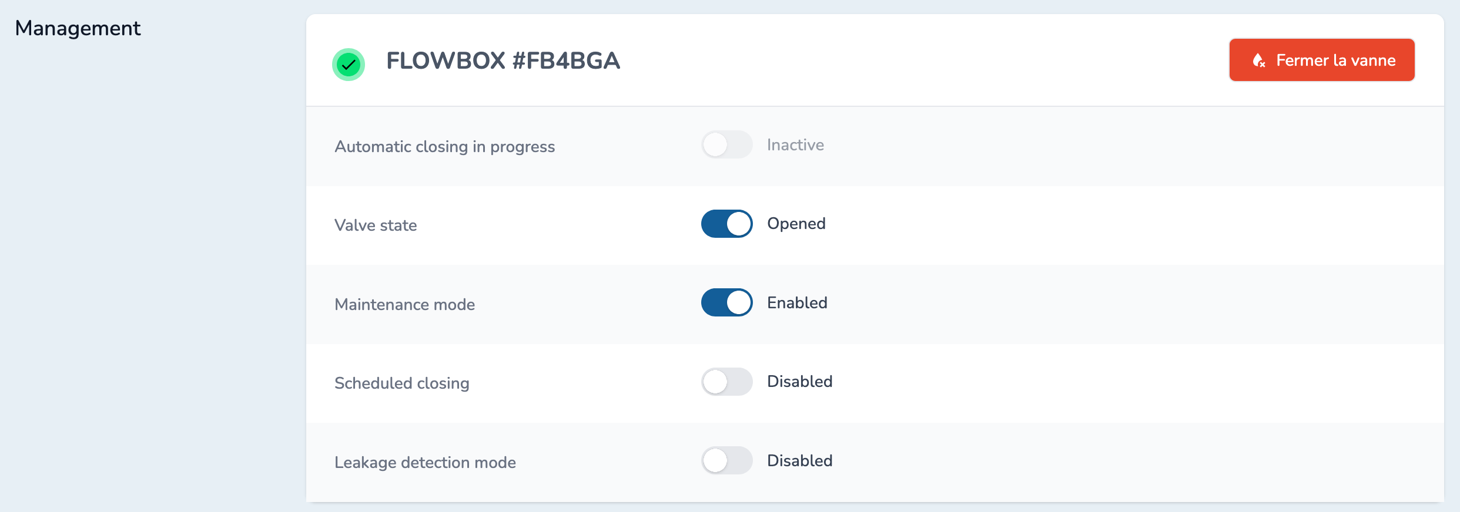Click the Valve state row label

click(376, 225)
